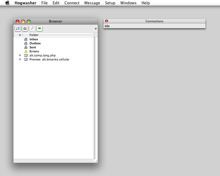Screen dimensions: 220x176
Task: Open the toolbar overflow dropdown triangle
Action: (96, 29)
